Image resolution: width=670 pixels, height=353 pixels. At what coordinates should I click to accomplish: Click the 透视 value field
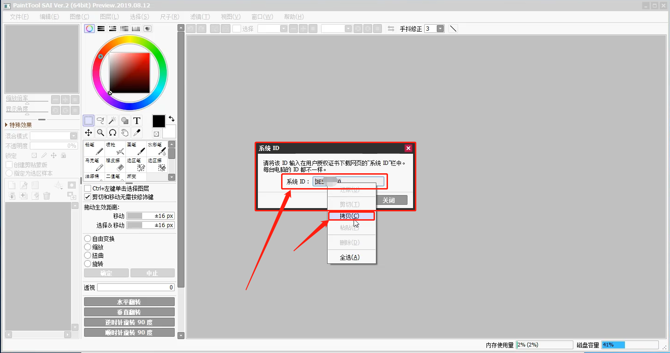point(136,288)
